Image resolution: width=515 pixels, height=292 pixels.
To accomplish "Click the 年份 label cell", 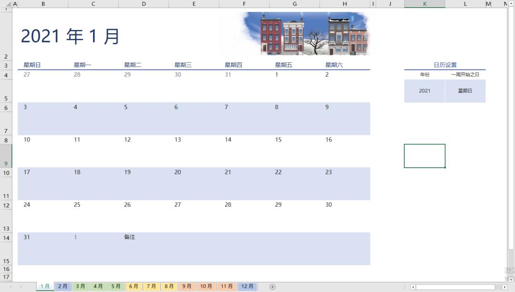I will (425, 74).
